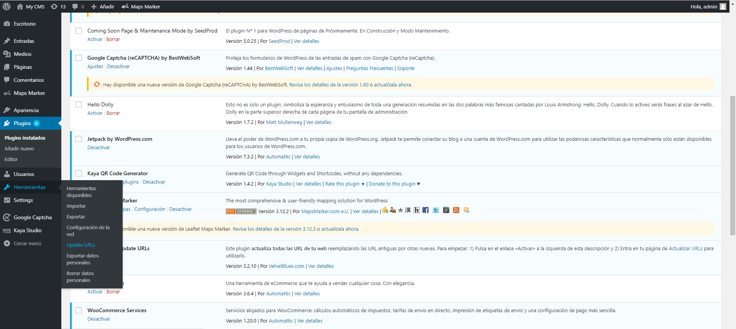Click the Entradas pushpin icon
This screenshot has height=329, width=736.
(x=7, y=41)
